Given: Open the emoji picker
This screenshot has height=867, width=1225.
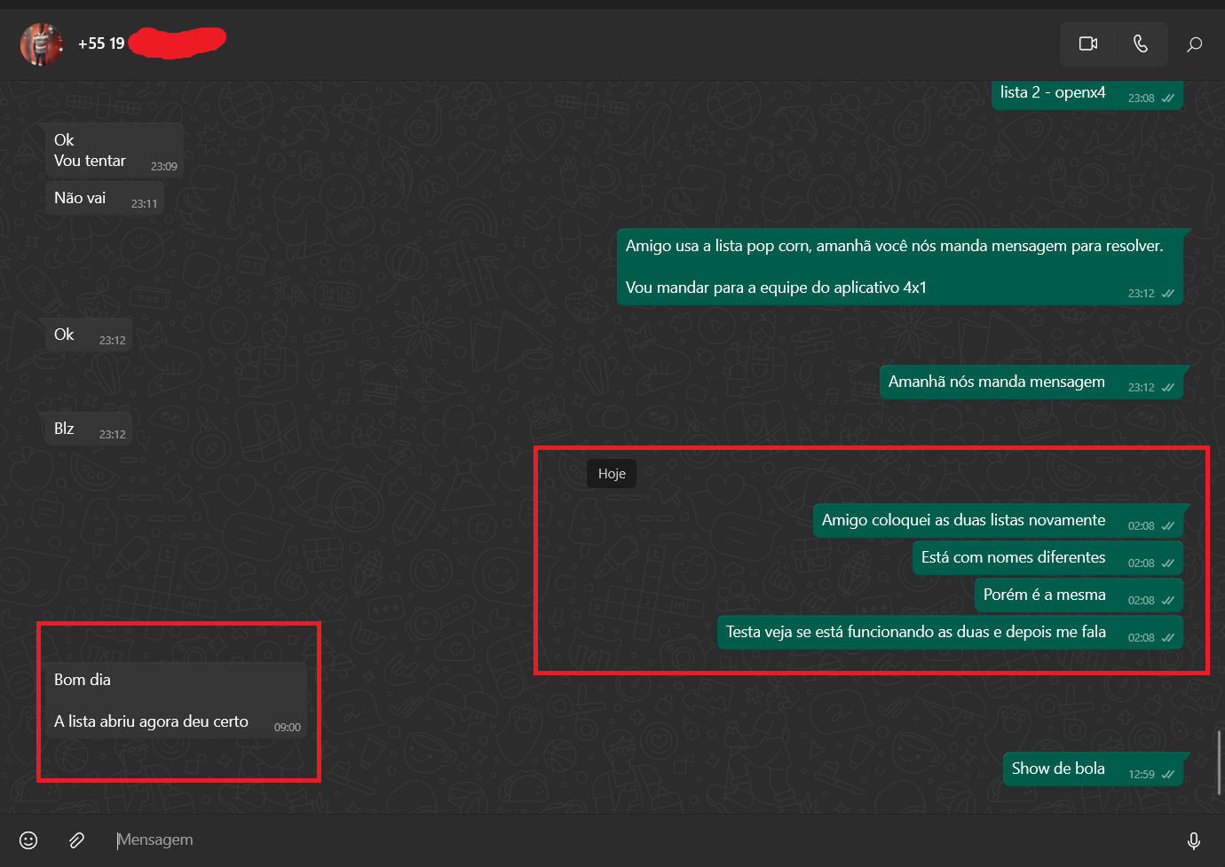Looking at the screenshot, I should click(28, 839).
